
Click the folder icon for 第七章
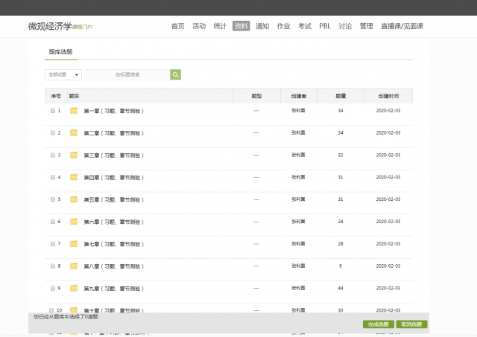[74, 244]
